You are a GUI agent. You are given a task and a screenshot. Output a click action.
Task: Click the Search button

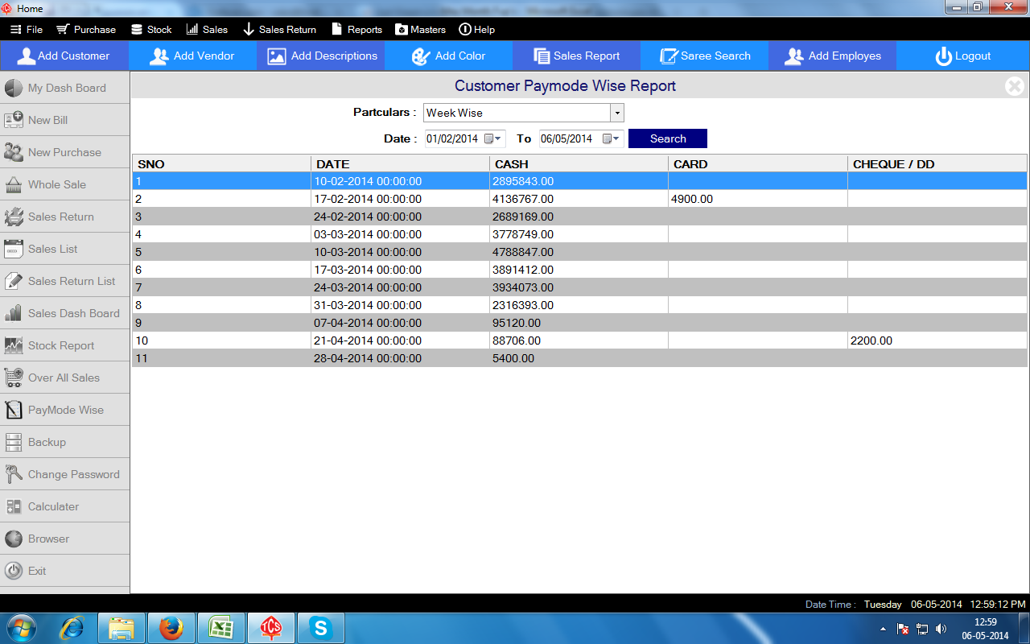[667, 138]
